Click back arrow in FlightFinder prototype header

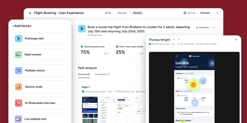pos(177,56)
